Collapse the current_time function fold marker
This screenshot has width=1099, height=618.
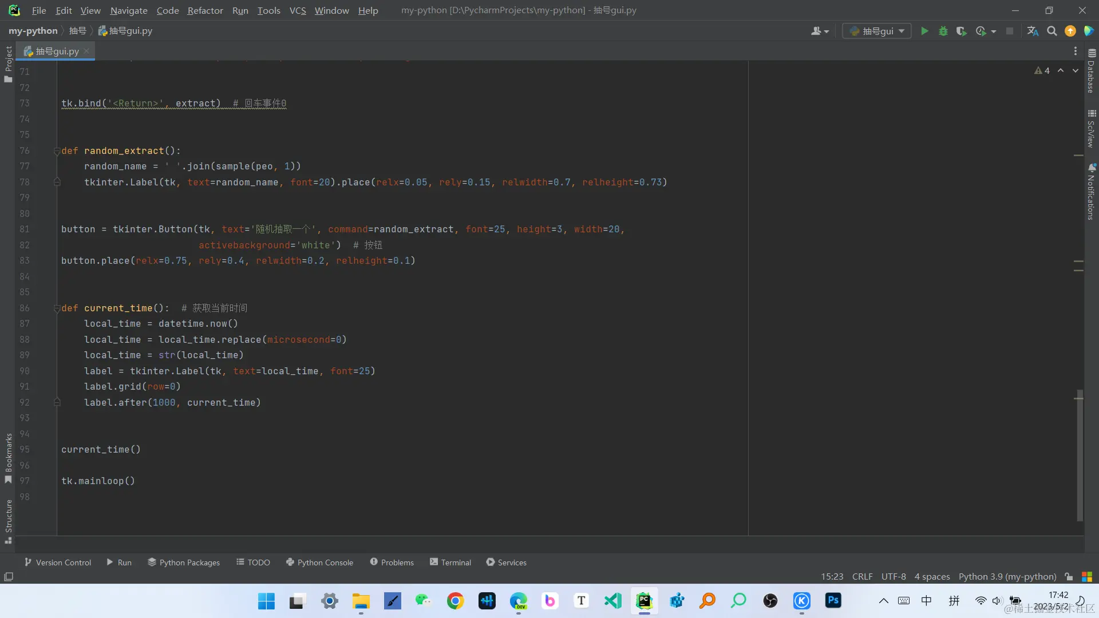57,308
